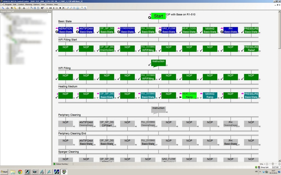The width and height of the screenshot is (281, 175).
Task: Select the HEAT_COOL Ramp active step
Action: coord(189,95)
